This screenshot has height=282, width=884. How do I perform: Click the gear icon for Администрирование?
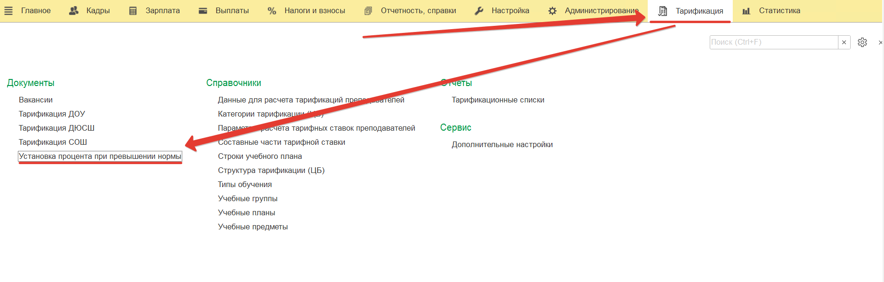[552, 11]
